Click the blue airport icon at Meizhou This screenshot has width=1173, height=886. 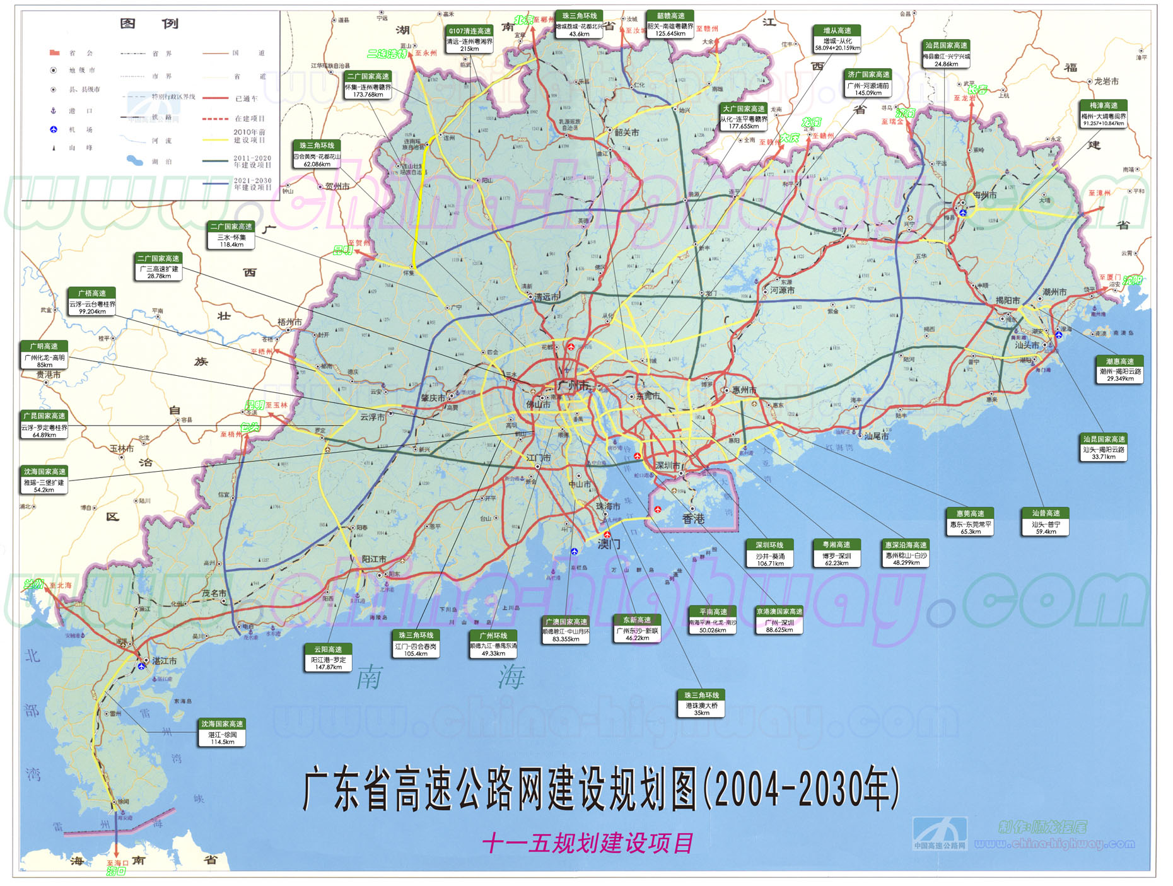(962, 213)
